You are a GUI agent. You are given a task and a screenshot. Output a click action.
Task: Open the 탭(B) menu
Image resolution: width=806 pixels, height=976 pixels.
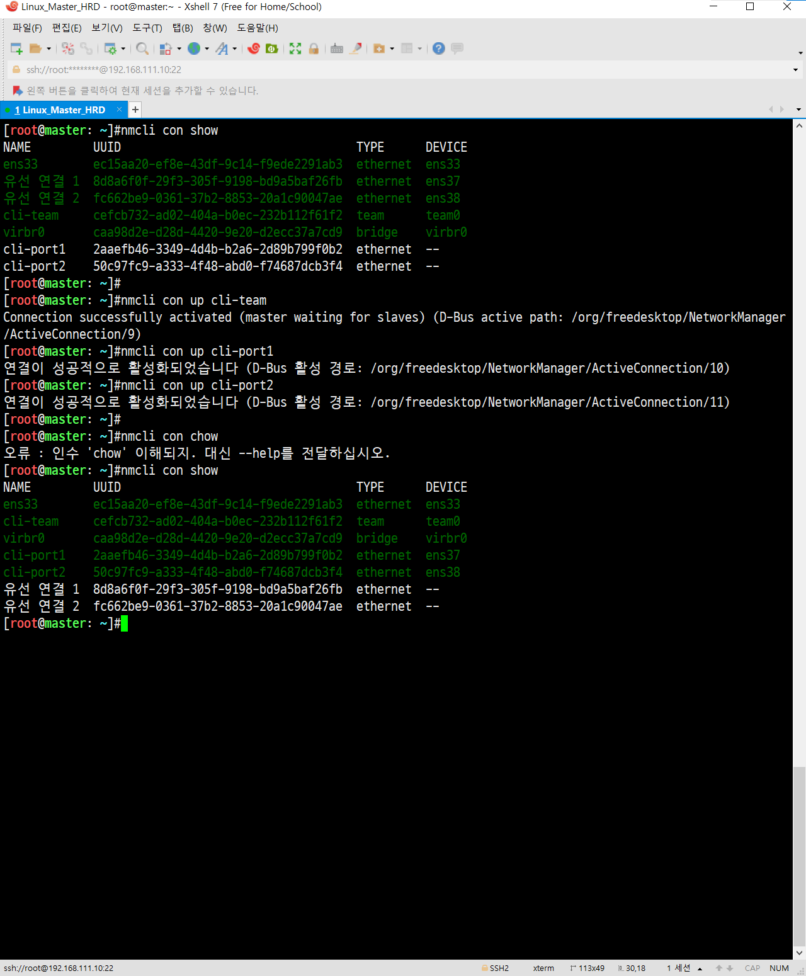point(183,28)
